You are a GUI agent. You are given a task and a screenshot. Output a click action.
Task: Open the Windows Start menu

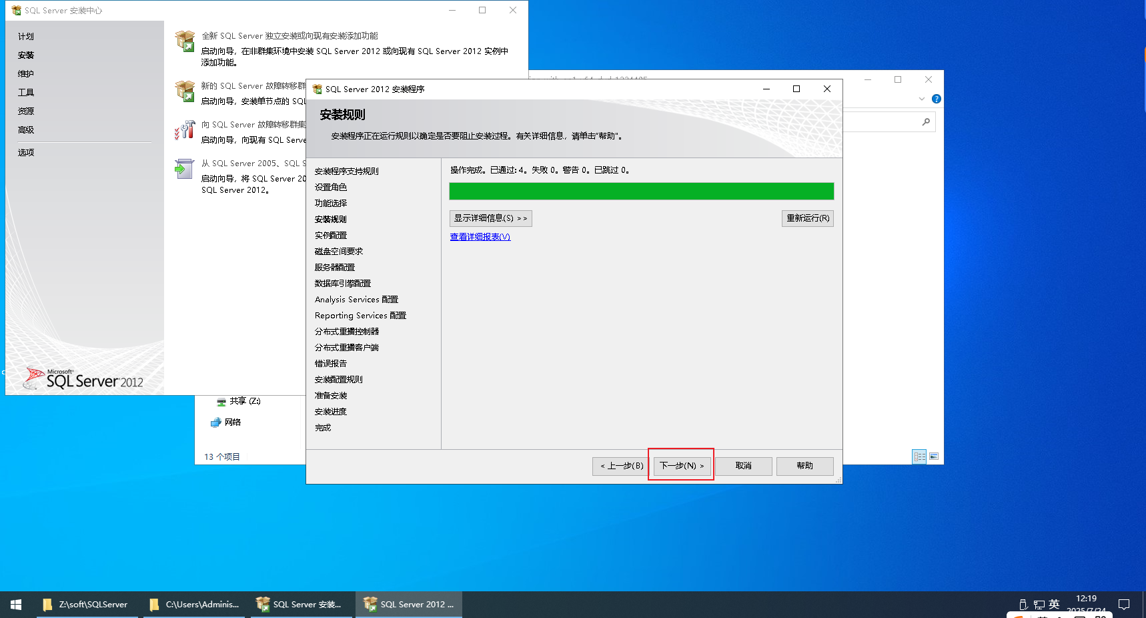(16, 605)
